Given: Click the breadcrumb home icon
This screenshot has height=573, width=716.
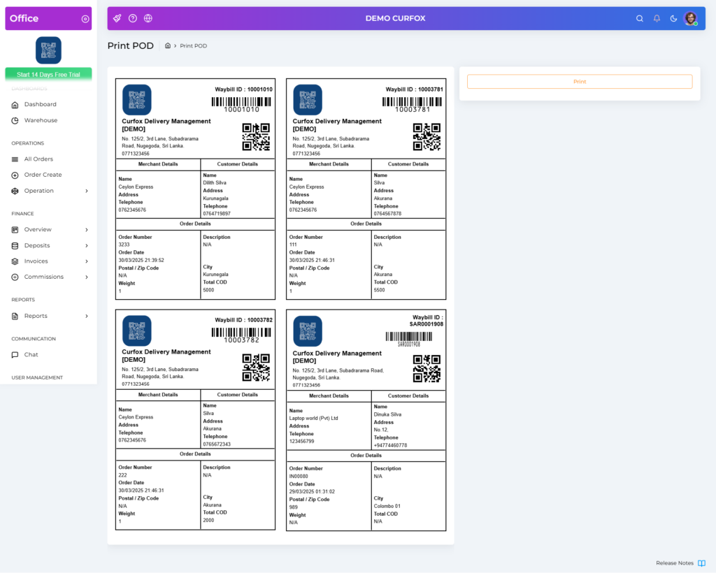Looking at the screenshot, I should (x=168, y=45).
